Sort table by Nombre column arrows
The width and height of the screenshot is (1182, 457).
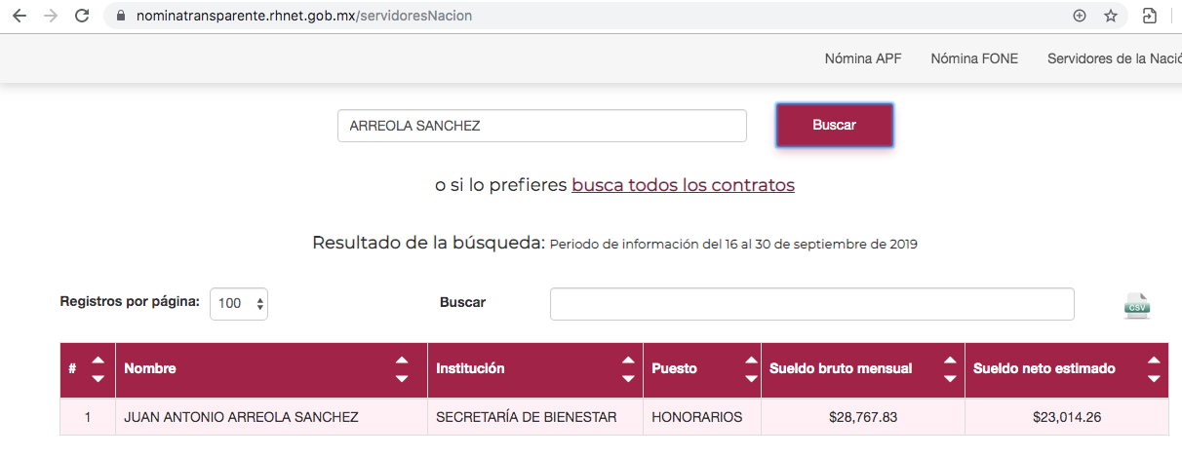click(x=402, y=369)
